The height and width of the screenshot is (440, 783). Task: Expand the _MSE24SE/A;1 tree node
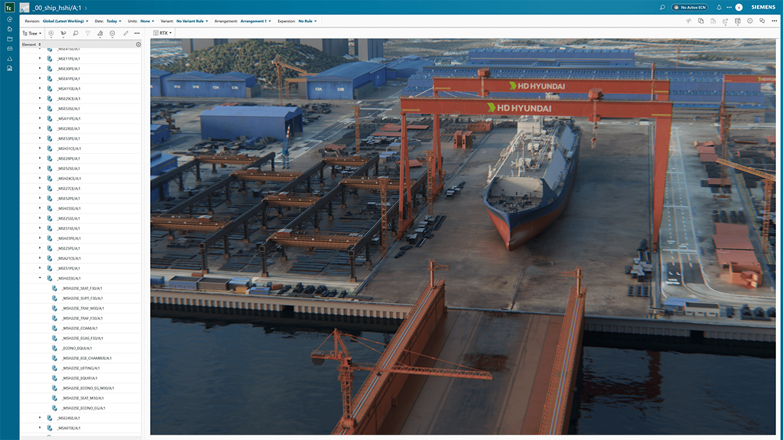click(x=39, y=418)
